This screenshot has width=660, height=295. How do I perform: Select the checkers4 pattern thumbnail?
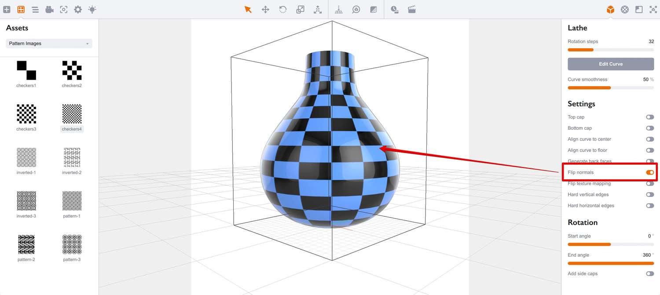(72, 114)
